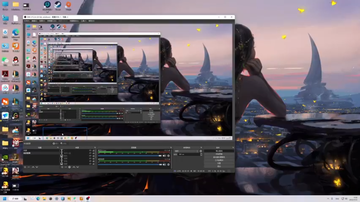The image size is (360, 202).
Task: Open the 帮助(H) menu in OBS
Action: (x=91, y=21)
